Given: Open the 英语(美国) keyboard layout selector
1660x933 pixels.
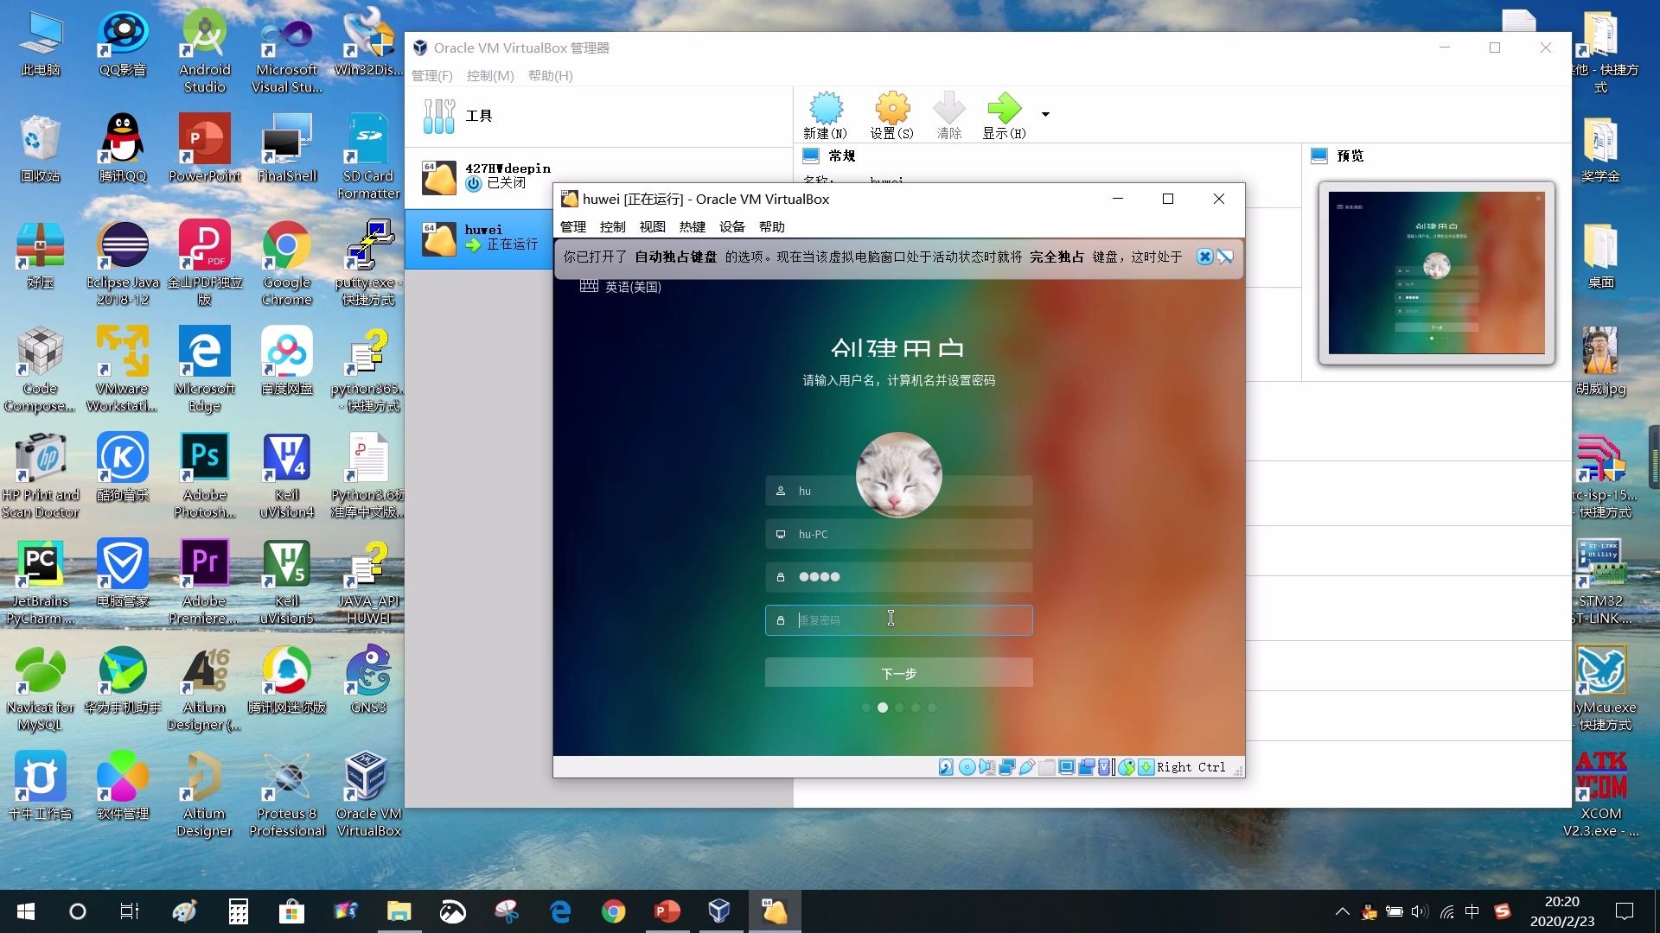Looking at the screenshot, I should point(620,286).
